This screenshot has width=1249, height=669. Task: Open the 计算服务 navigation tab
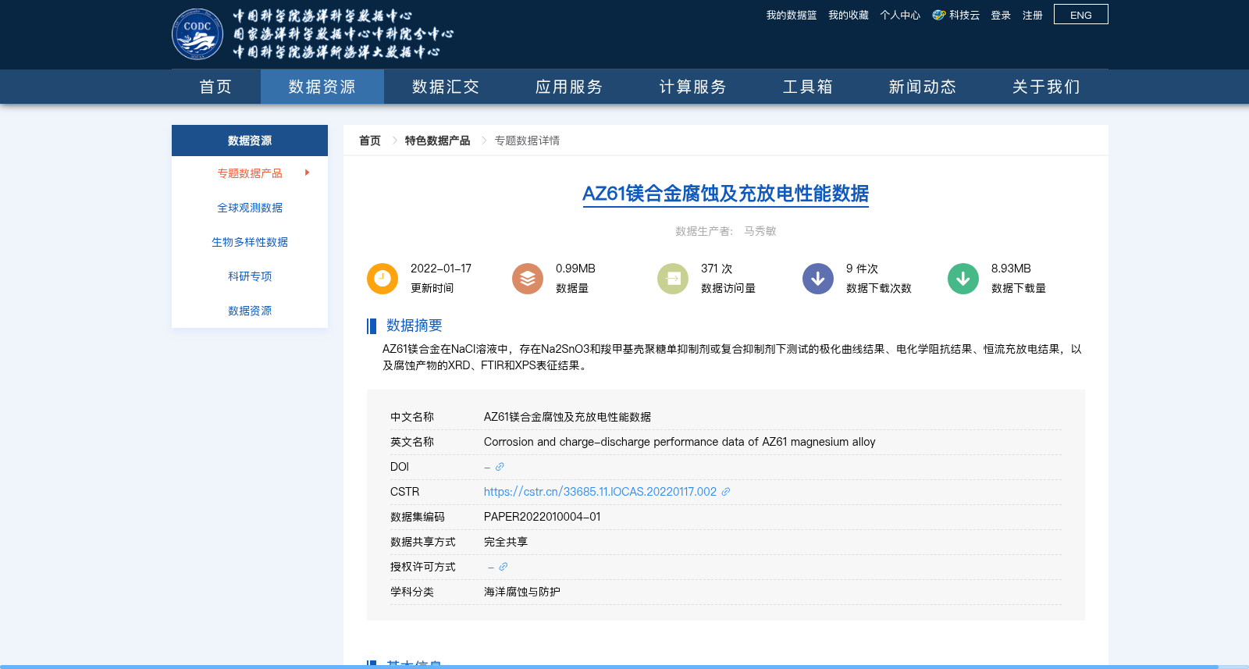click(693, 87)
